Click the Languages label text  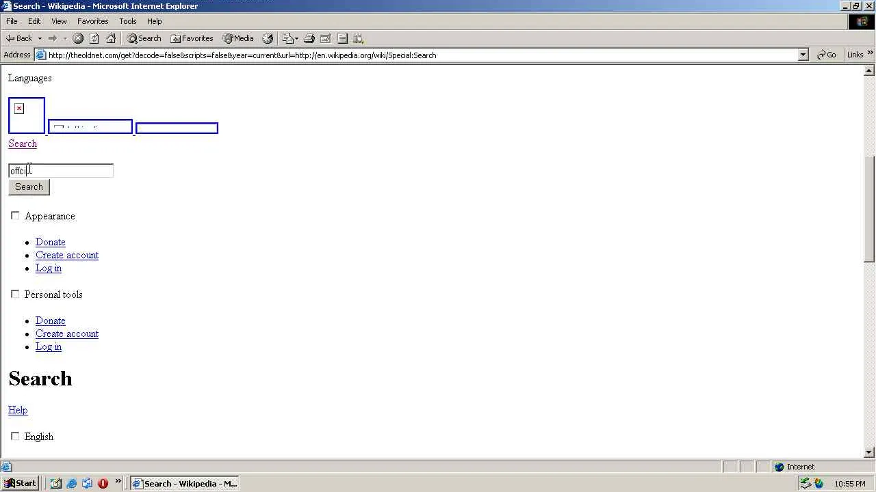(30, 78)
